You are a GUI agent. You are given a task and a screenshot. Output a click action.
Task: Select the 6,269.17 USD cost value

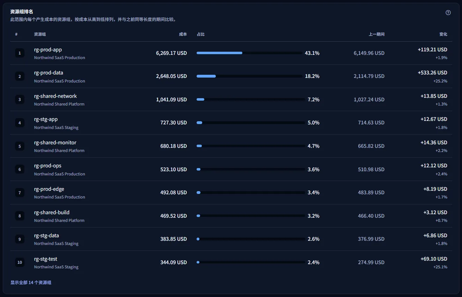pyautogui.click(x=171, y=53)
